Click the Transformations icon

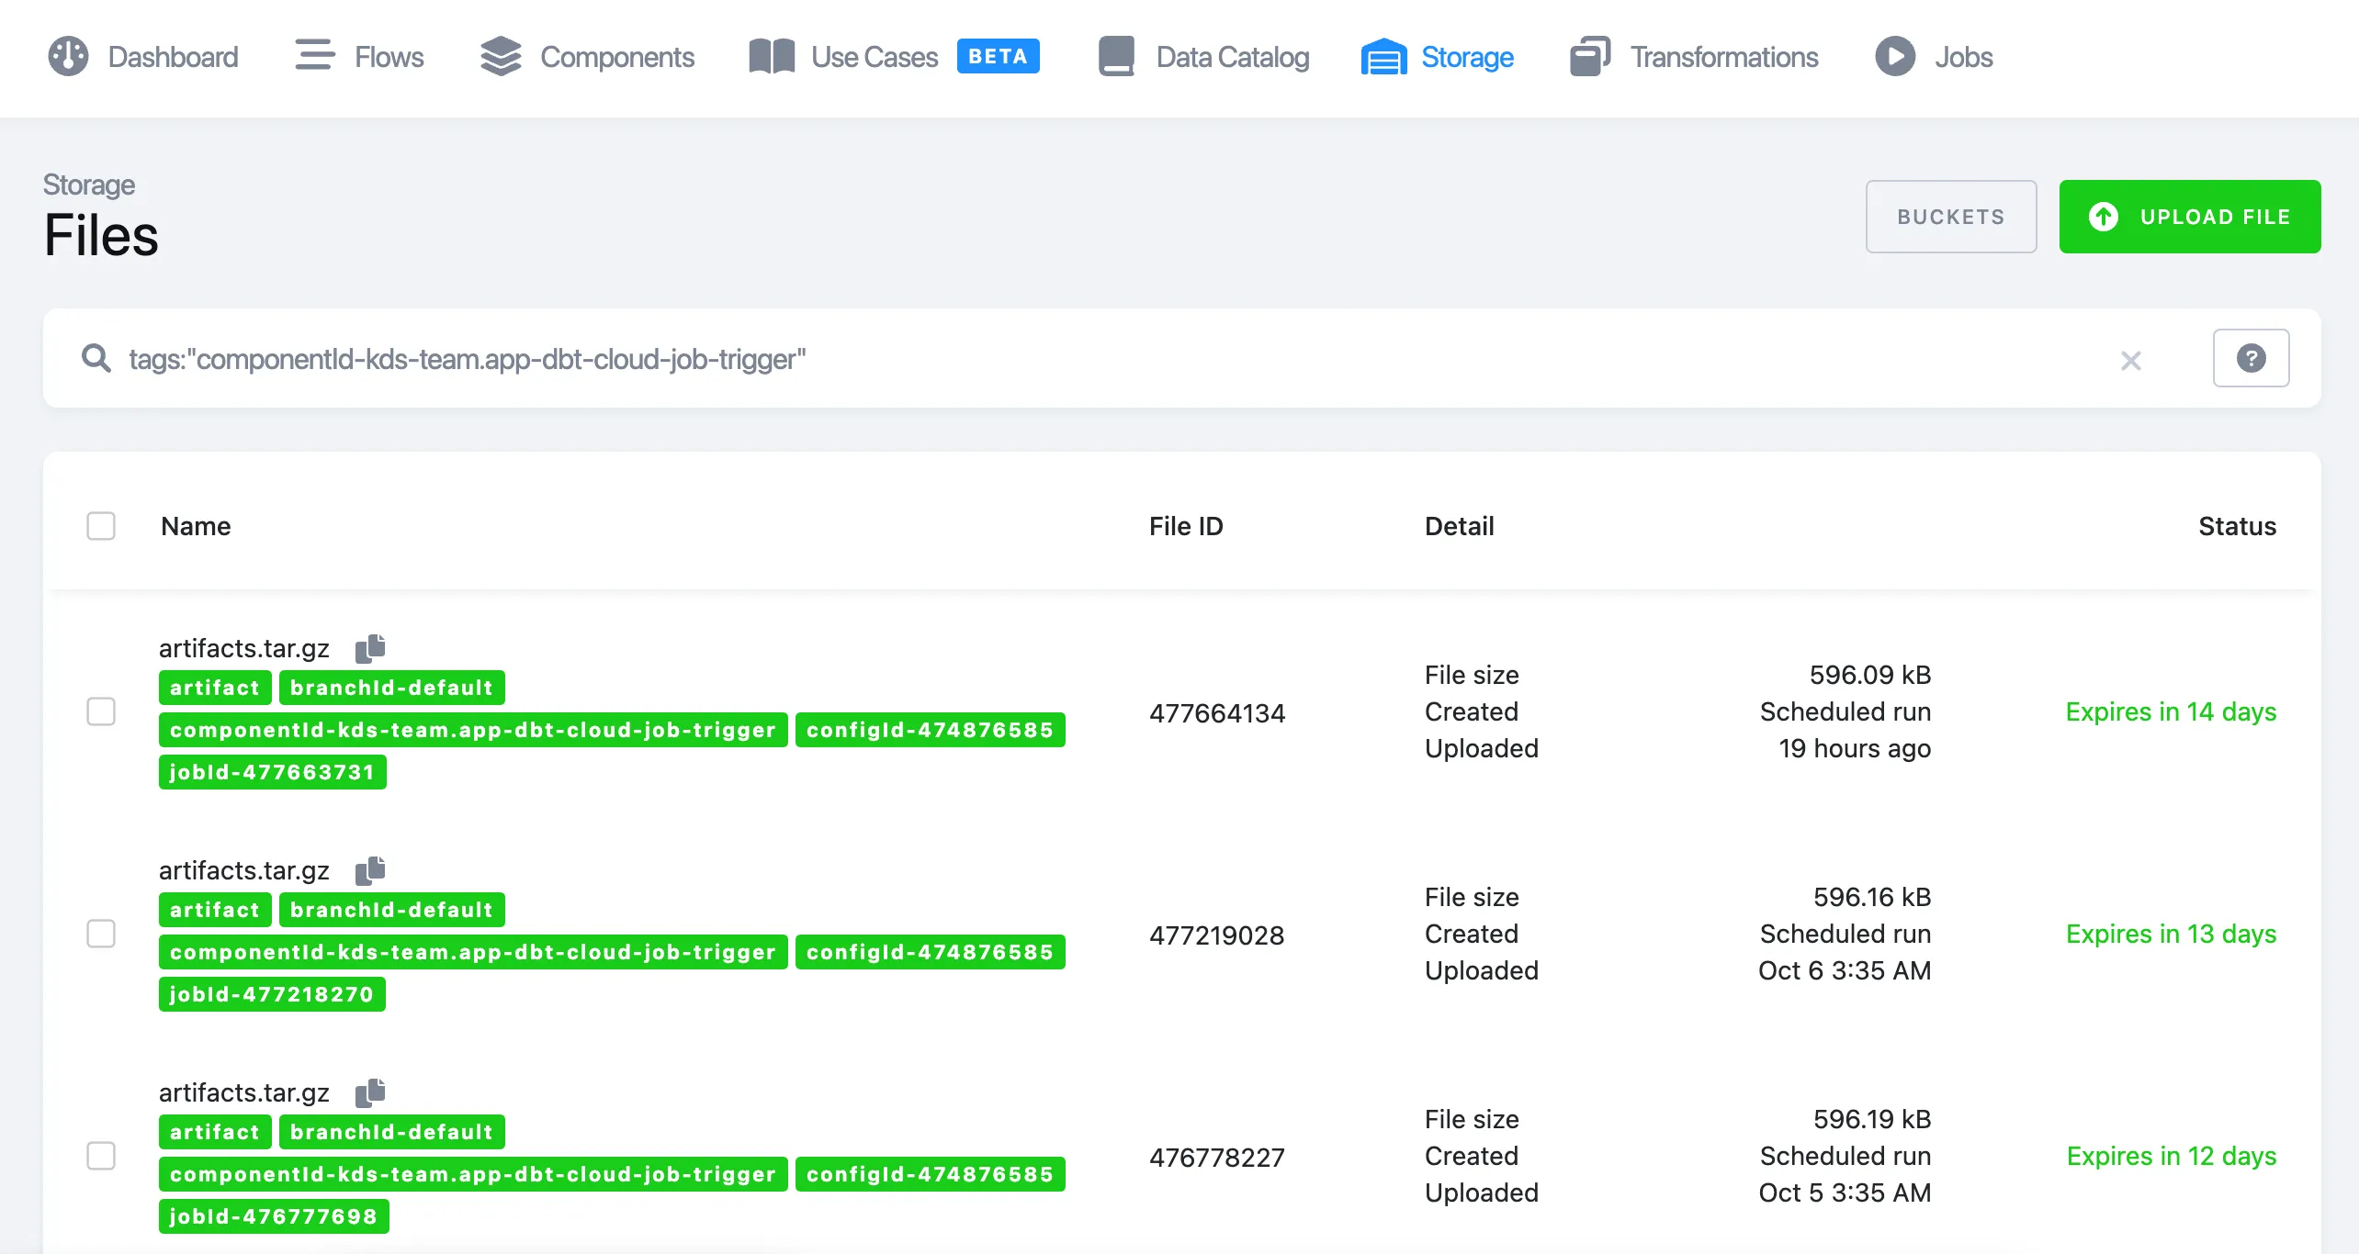pyautogui.click(x=1590, y=56)
